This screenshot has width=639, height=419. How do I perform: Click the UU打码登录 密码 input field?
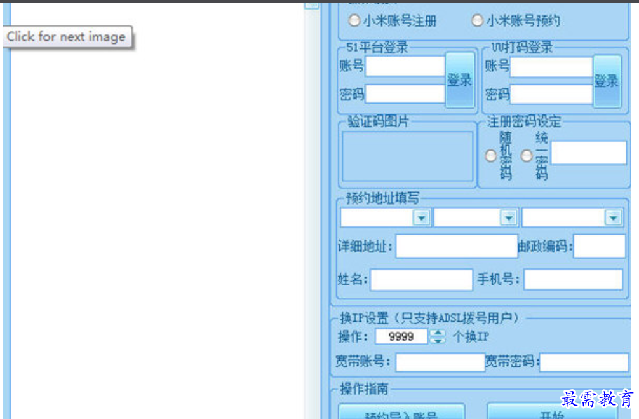551,94
